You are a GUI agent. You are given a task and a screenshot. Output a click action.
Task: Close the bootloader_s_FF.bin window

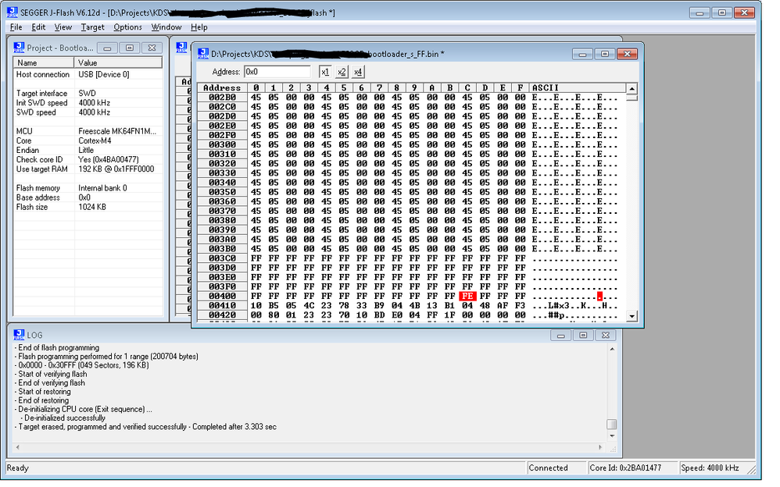pyautogui.click(x=628, y=54)
